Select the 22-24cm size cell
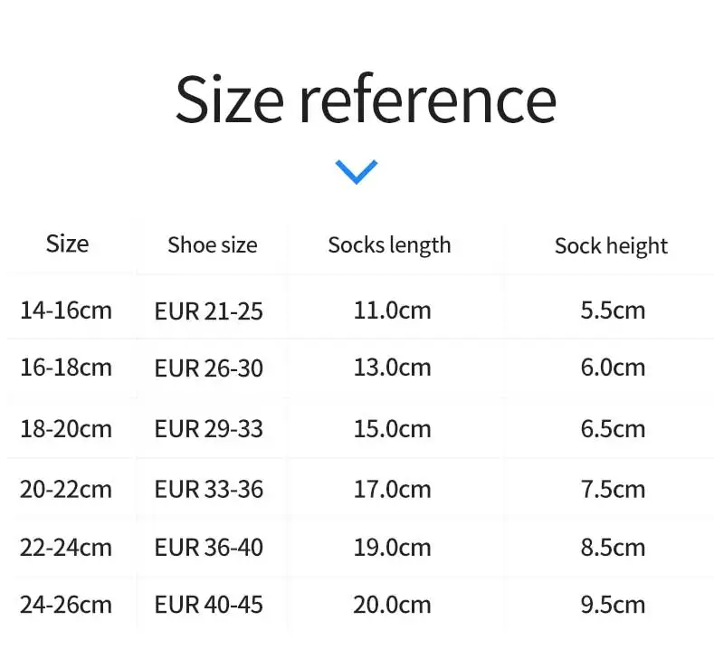Viewport: 714px width, 669px height. click(x=66, y=548)
